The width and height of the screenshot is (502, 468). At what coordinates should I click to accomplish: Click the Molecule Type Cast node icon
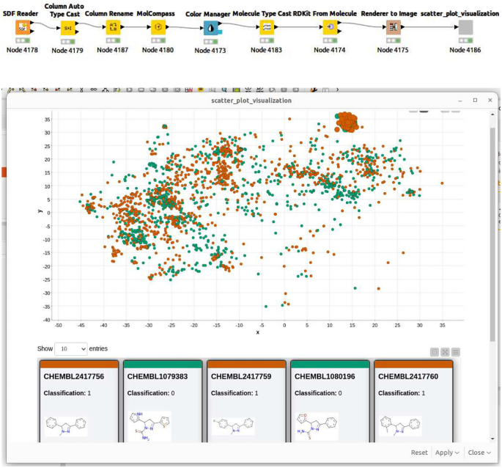coord(267,28)
